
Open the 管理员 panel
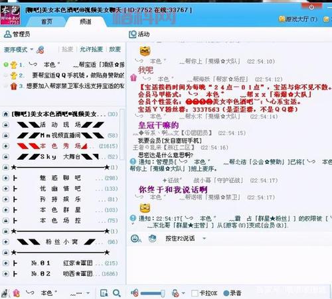point(17,34)
